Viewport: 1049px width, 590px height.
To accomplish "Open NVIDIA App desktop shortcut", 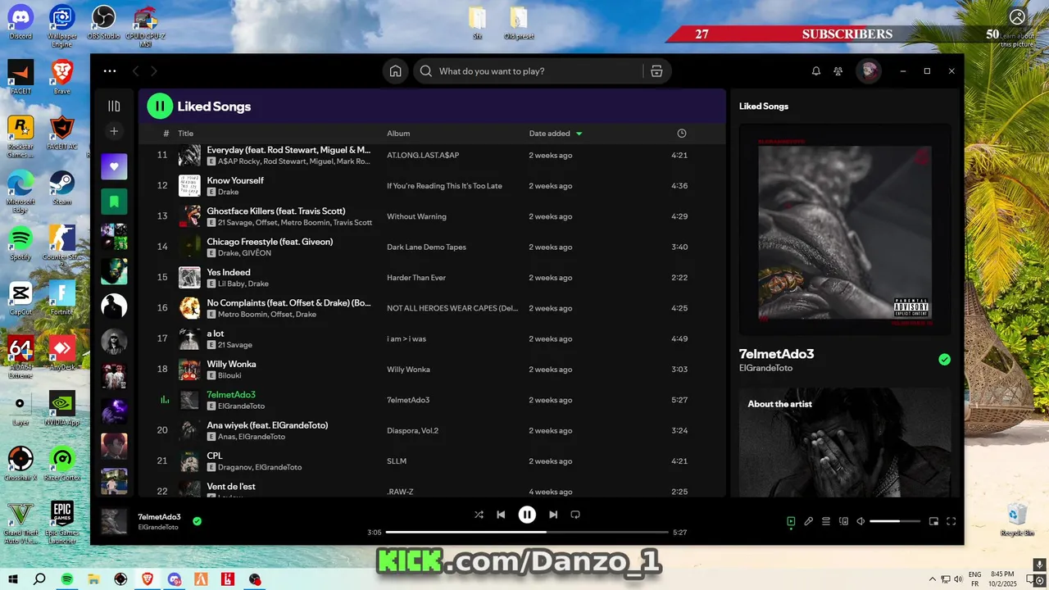I will pos(62,408).
